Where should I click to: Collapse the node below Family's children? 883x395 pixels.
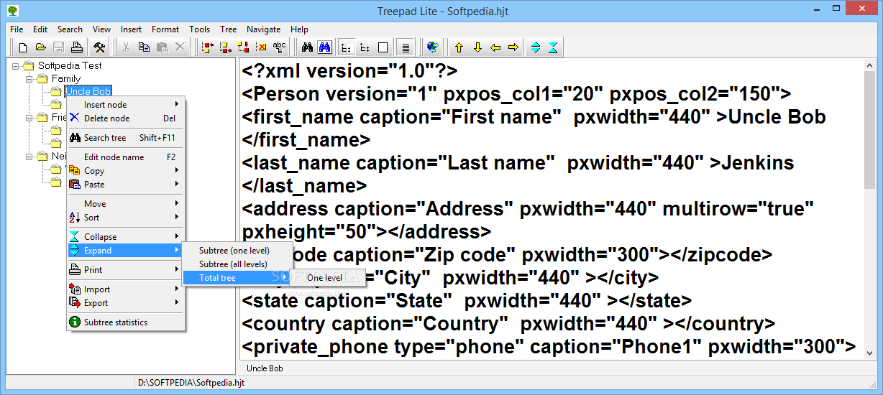pos(29,117)
